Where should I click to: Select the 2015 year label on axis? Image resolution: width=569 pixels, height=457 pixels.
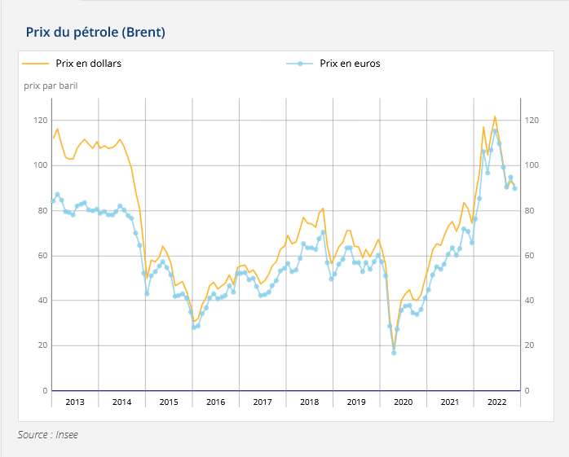tap(169, 402)
